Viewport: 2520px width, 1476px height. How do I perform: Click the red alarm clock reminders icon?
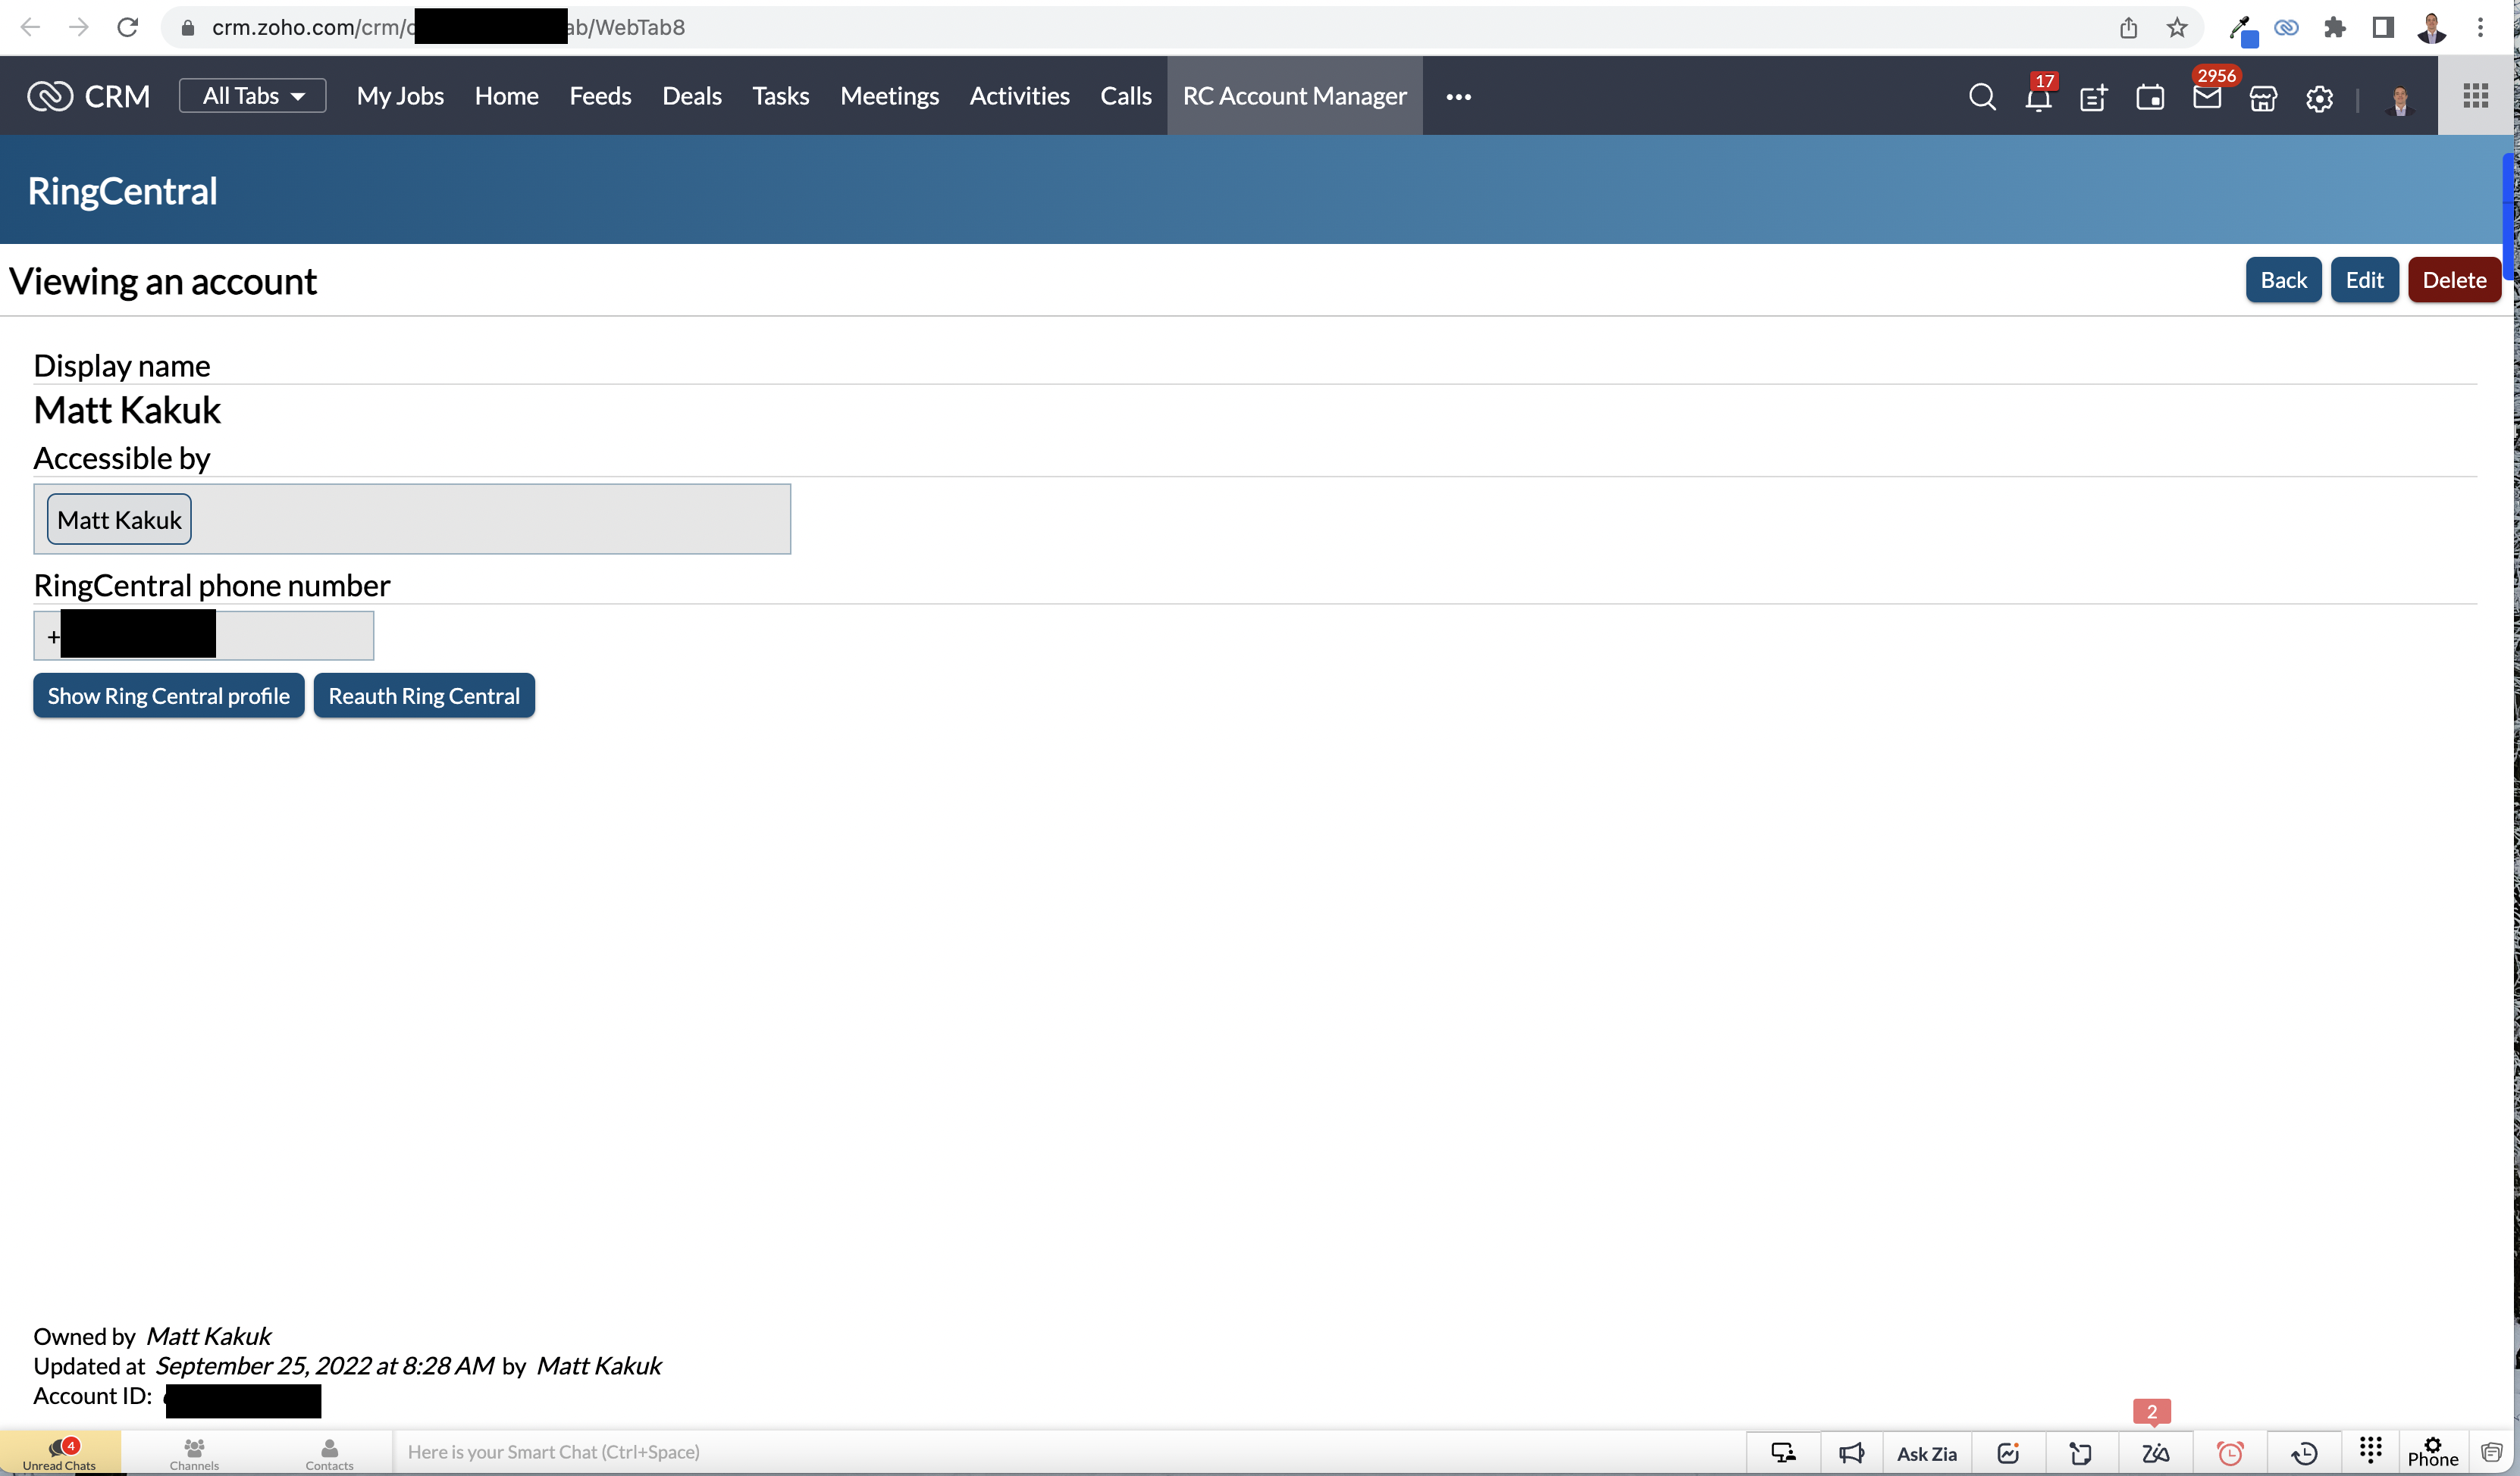(2230, 1453)
